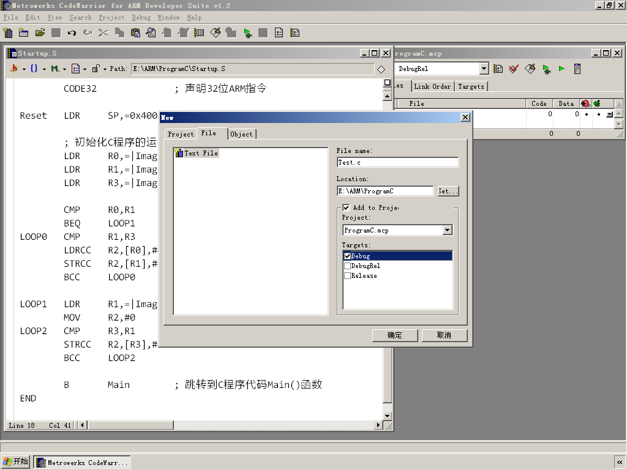The width and height of the screenshot is (627, 470).
Task: Click the markers M icon in Startup.S
Action: (54, 69)
